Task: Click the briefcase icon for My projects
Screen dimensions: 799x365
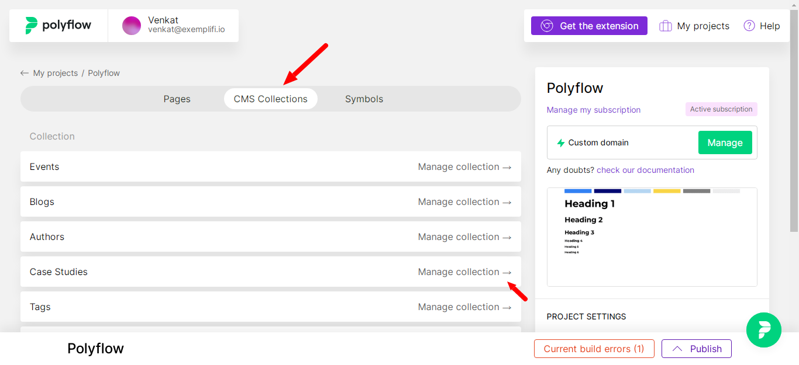Action: click(x=666, y=26)
